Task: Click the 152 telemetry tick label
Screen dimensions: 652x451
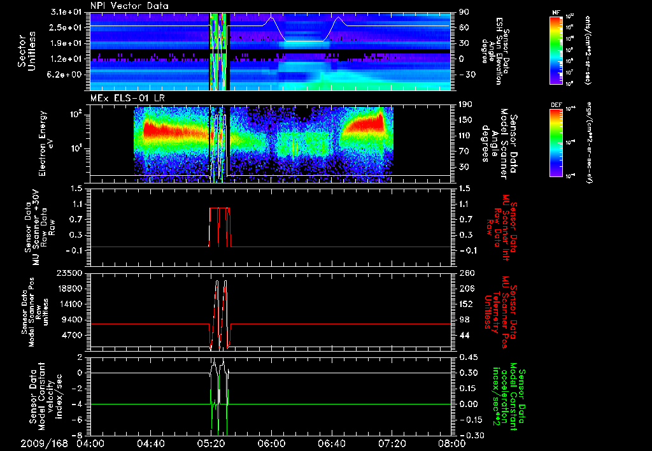Action: click(465, 304)
